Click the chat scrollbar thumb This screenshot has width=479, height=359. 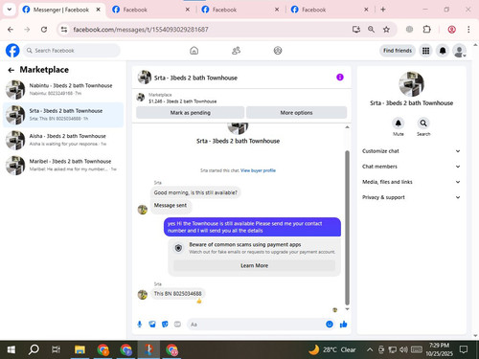point(347,228)
